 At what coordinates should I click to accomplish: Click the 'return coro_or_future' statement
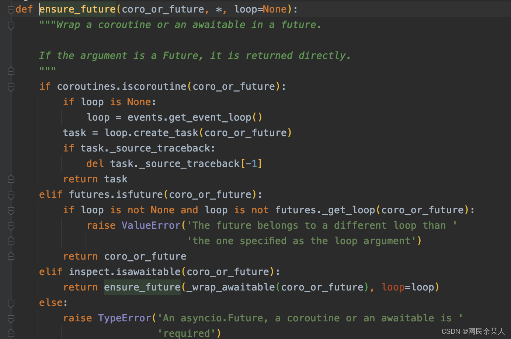125,256
